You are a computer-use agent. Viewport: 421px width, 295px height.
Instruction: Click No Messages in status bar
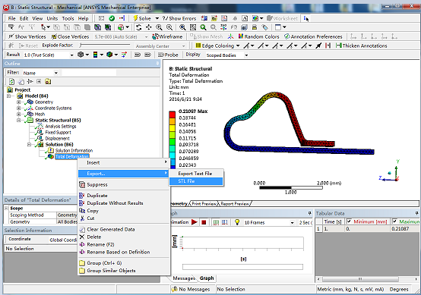192,289
